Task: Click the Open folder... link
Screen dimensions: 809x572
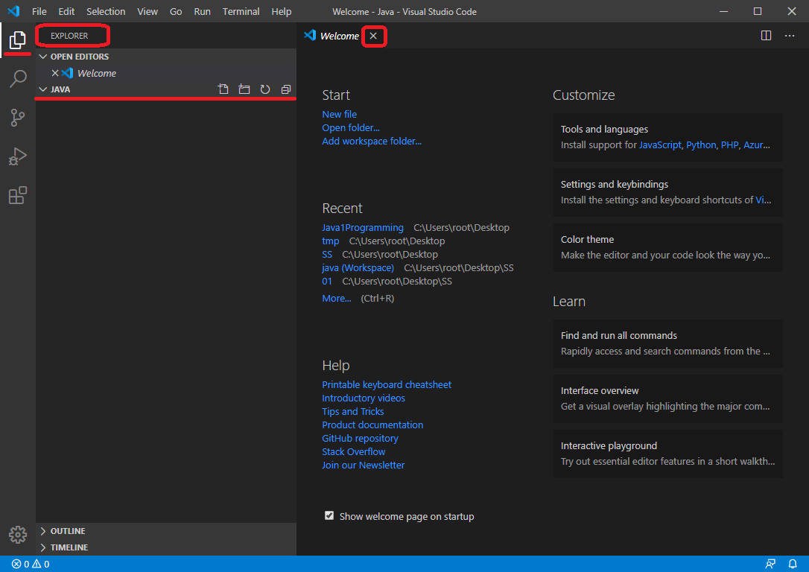Action: click(x=351, y=128)
